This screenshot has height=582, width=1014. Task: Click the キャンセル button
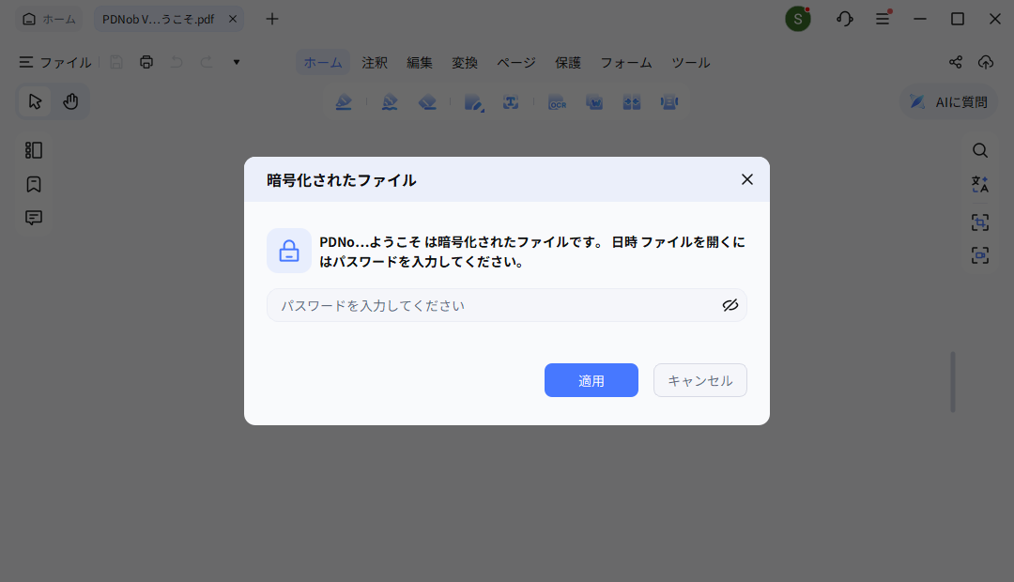(x=699, y=380)
